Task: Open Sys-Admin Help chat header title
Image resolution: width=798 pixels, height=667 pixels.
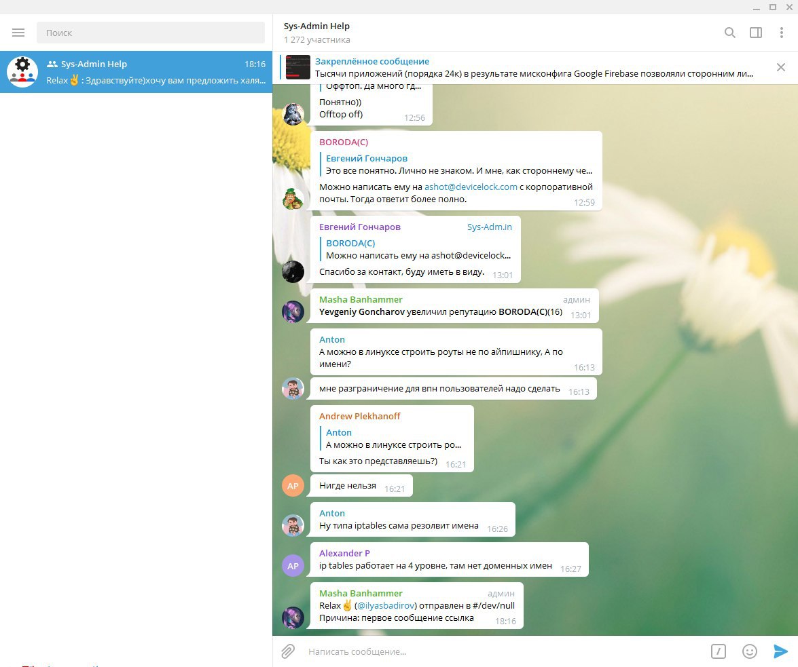Action: click(x=316, y=26)
